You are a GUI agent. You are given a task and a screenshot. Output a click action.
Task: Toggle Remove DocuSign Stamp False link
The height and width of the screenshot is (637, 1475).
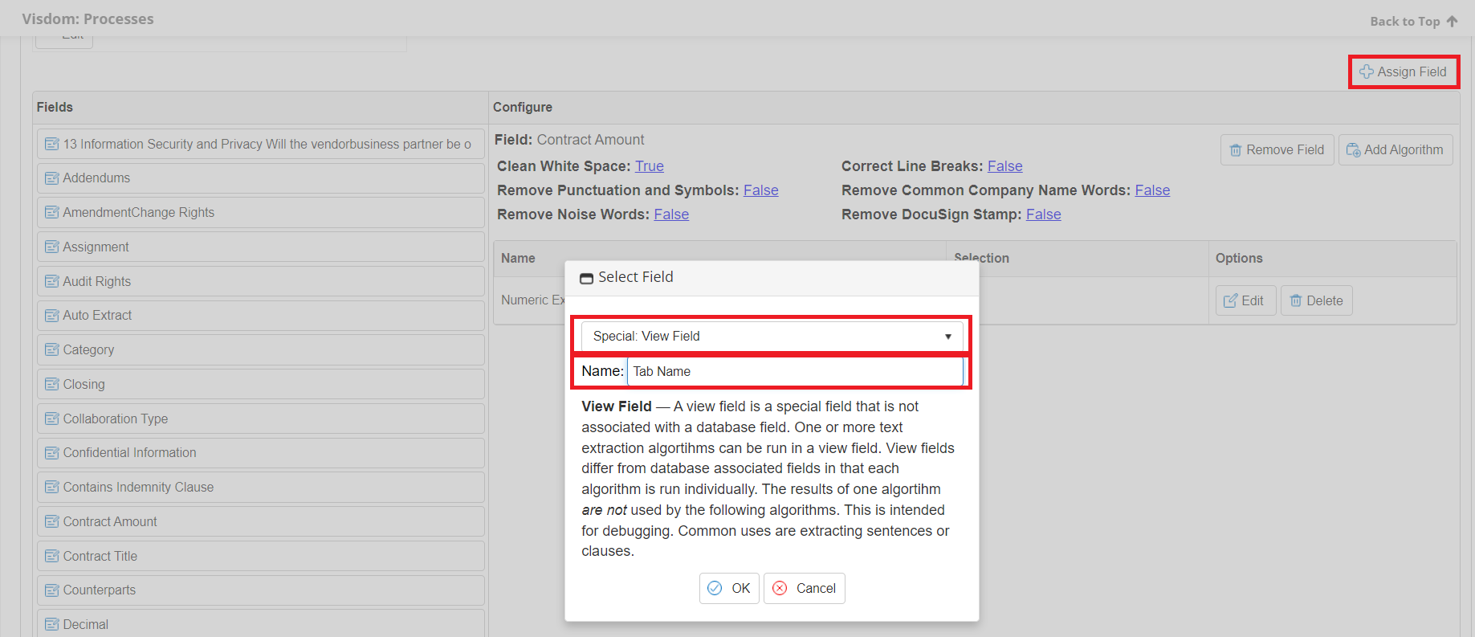pyautogui.click(x=1044, y=214)
